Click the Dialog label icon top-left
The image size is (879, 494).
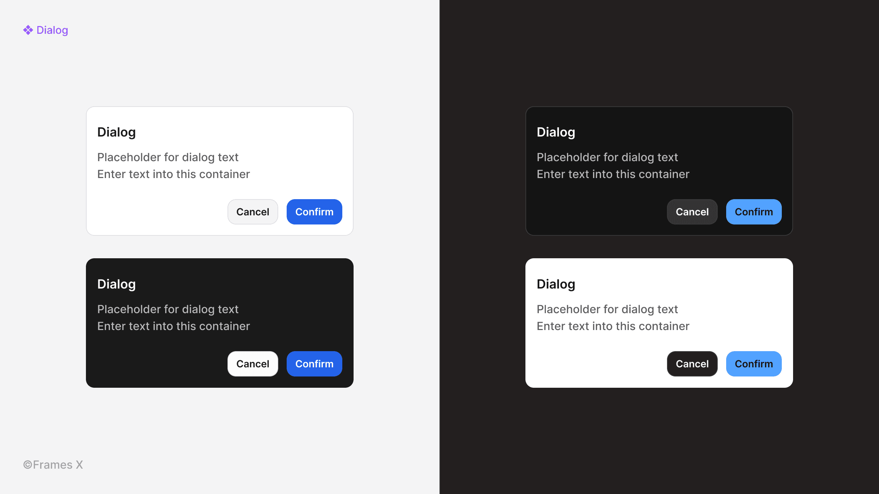(x=28, y=29)
